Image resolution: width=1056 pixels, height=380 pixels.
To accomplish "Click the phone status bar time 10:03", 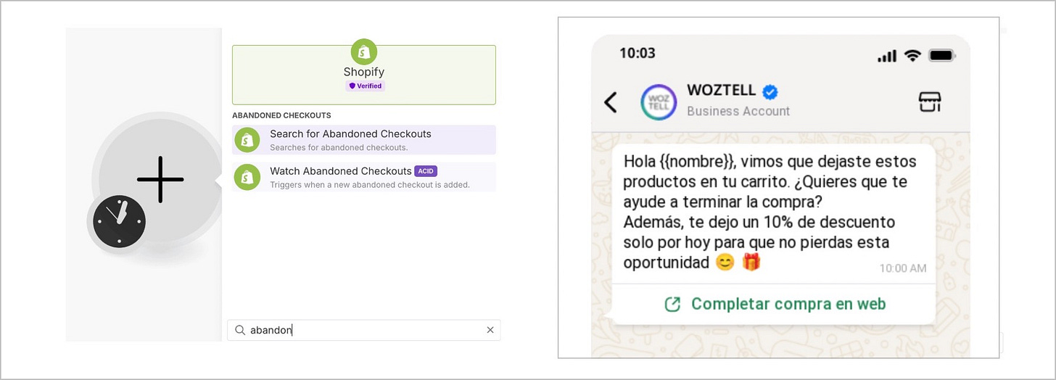I will click(637, 53).
